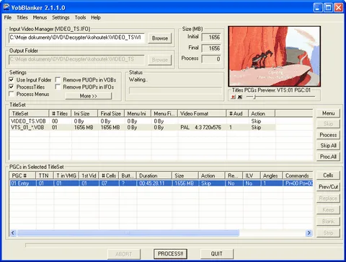Click the PGC # column header
Image resolution: width=346 pixels, height=262 pixels.
(x=22, y=175)
